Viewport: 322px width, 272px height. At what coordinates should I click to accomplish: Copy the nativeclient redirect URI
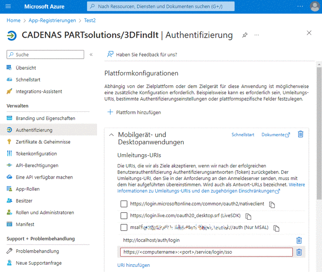[272, 205]
